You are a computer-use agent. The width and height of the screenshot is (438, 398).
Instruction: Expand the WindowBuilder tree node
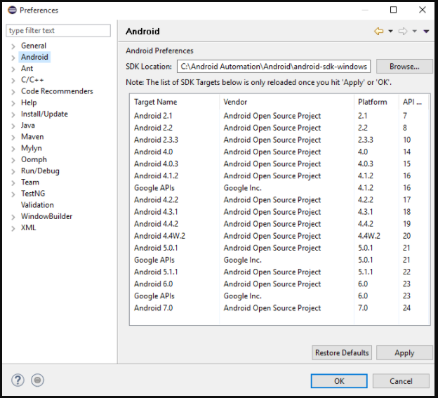[x=13, y=217]
